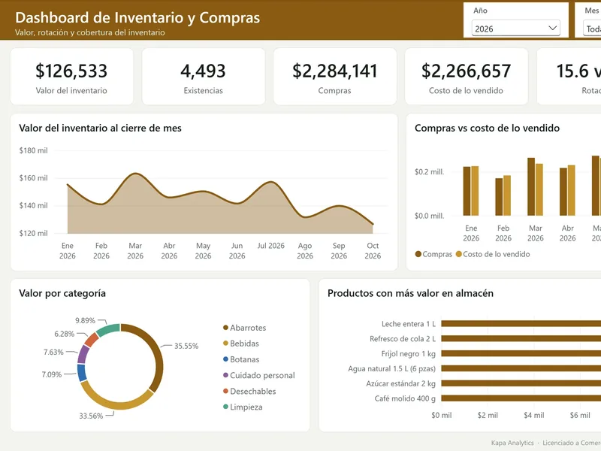Viewport: 601px width, 451px height.
Task: Click Bebidas legend color dot
Action: (x=226, y=344)
